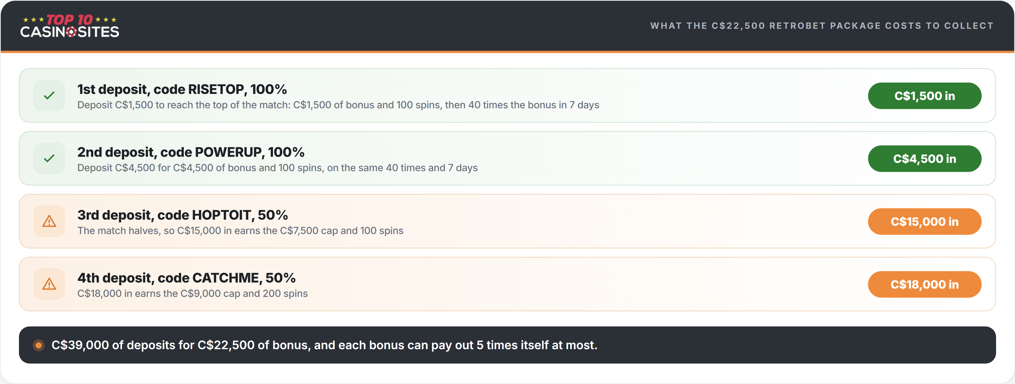Click the warning triangle on 3rd deposit row
Viewport: 1015px width, 384px height.
click(49, 221)
